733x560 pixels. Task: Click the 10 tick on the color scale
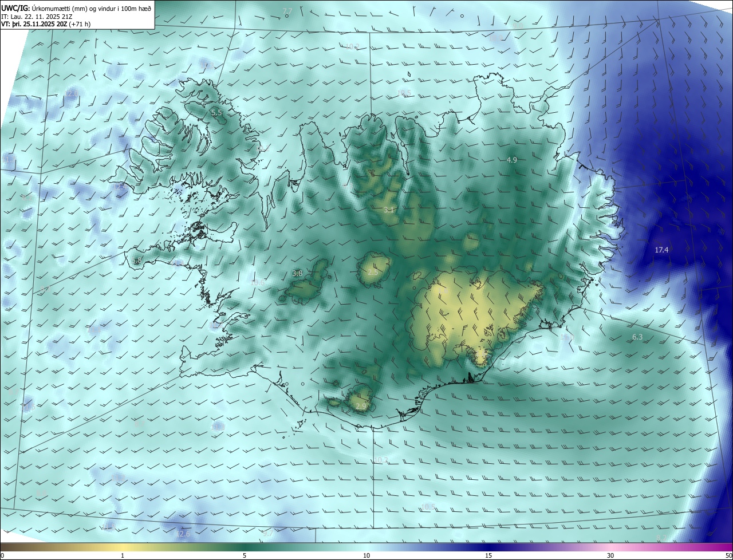click(x=366, y=555)
